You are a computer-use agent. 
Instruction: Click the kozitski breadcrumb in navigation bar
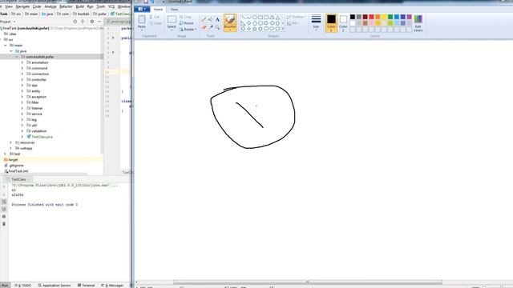[81, 14]
